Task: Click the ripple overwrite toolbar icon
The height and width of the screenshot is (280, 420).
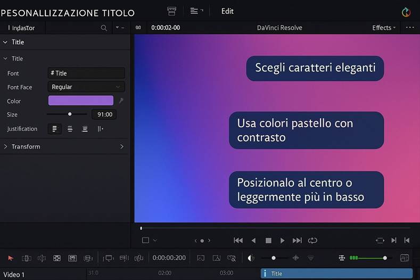Action: tap(139, 258)
